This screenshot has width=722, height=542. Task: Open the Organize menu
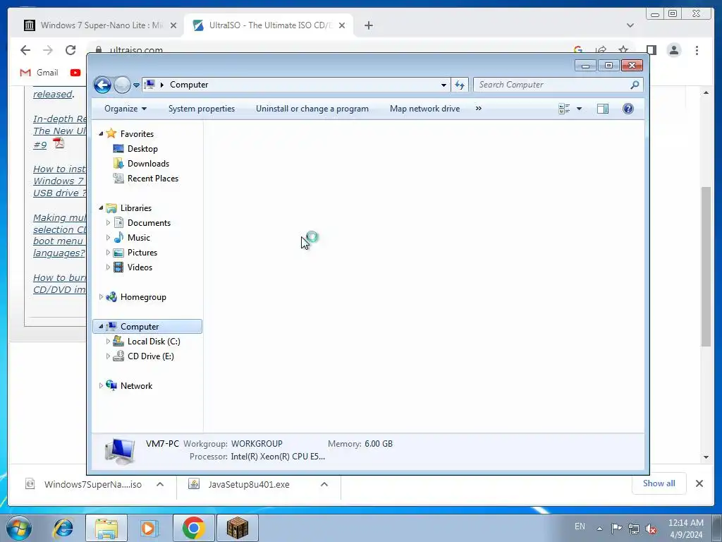click(x=126, y=109)
